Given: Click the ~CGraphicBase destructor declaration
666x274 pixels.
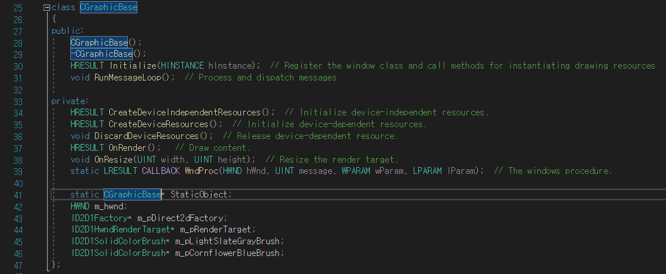Looking at the screenshot, I should [101, 54].
